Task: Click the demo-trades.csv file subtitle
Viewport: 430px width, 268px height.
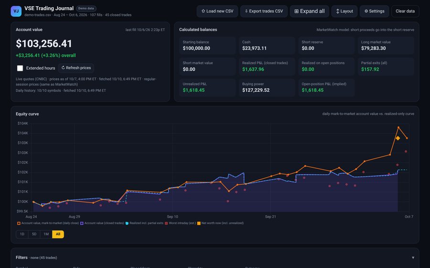Action: pyautogui.click(x=78, y=15)
